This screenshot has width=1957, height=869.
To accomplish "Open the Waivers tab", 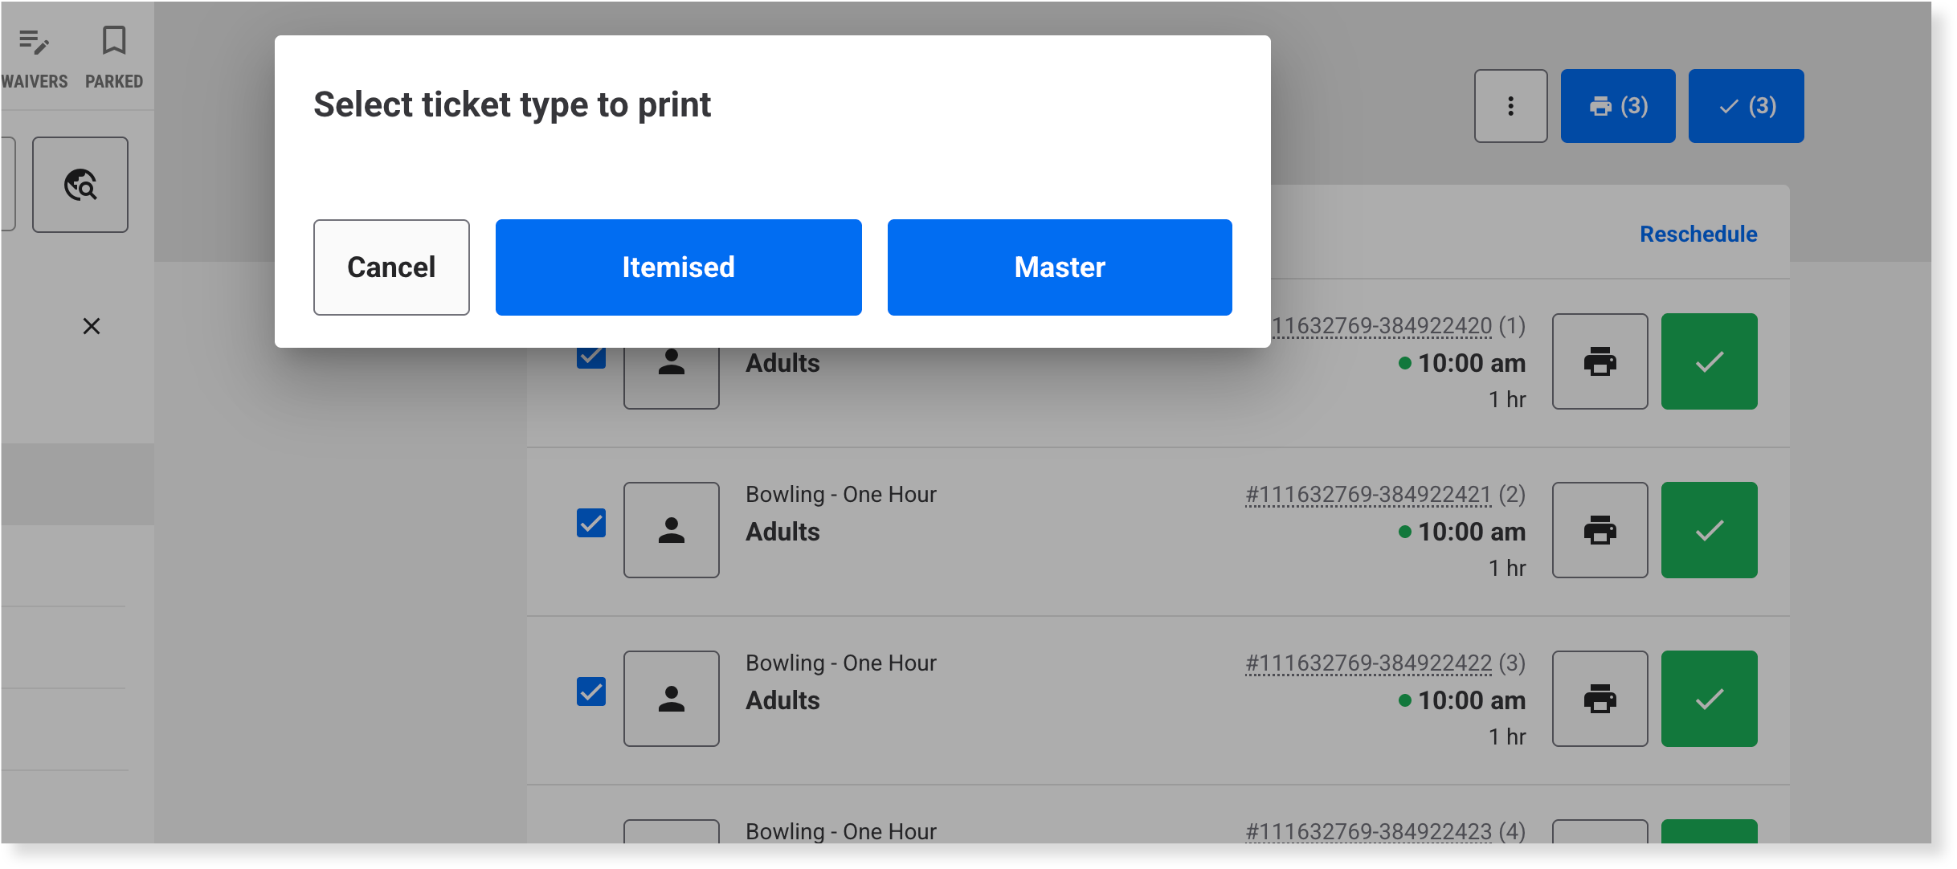I will (35, 58).
